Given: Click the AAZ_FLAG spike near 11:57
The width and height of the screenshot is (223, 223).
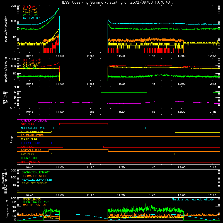Looking at the screenshot, I should (175, 154).
